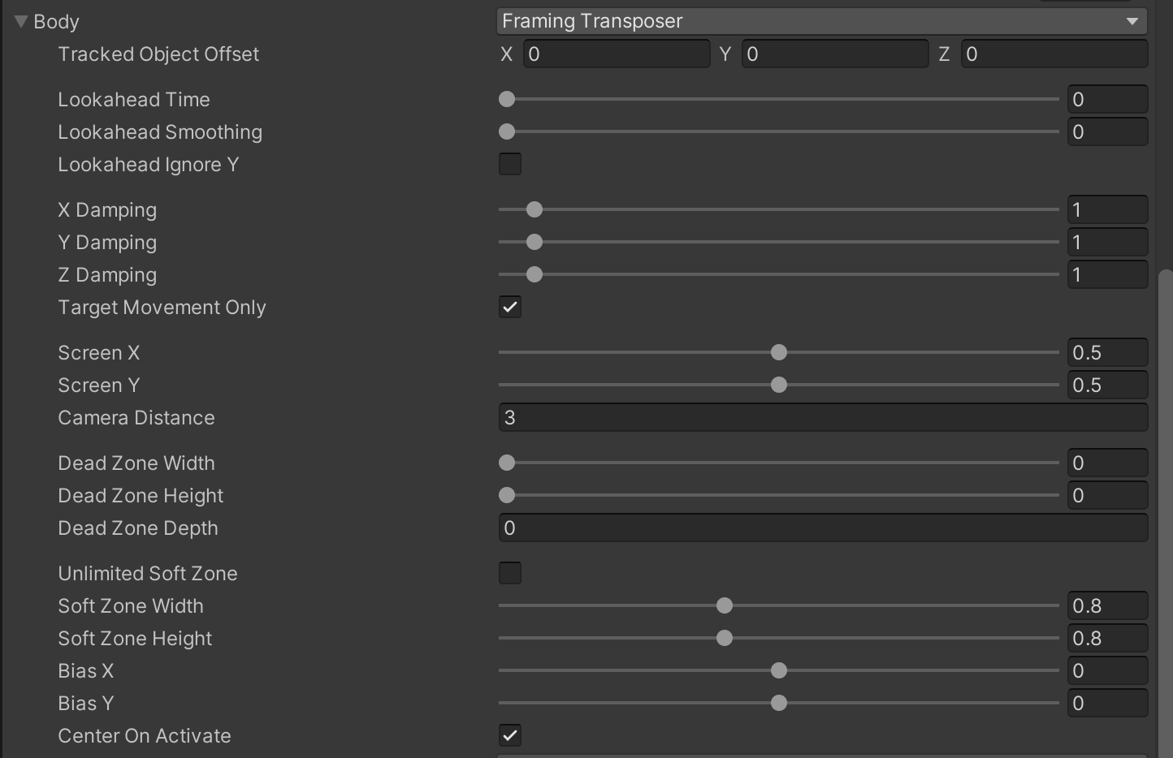Uncheck Target Movement Only
The height and width of the screenshot is (758, 1173).
point(510,307)
